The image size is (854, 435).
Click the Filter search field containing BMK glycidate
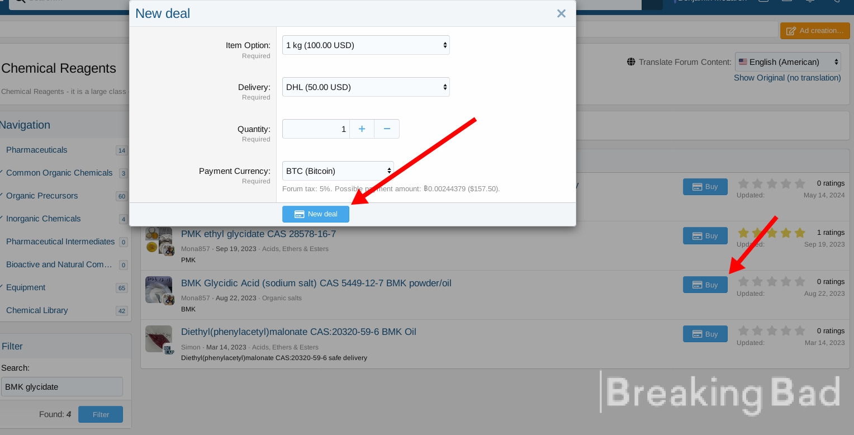coord(61,387)
